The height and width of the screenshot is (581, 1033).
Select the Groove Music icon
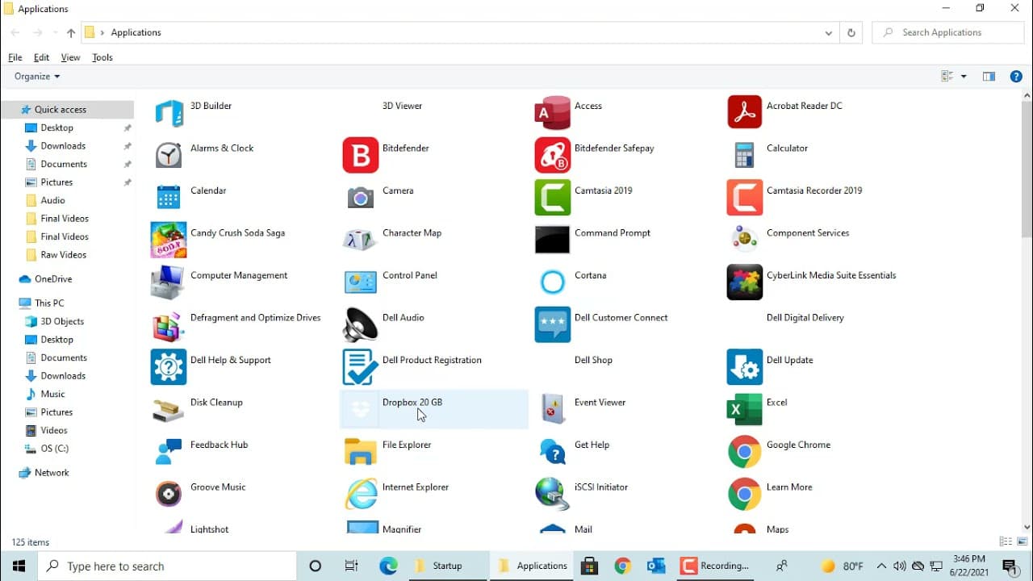[x=169, y=494]
